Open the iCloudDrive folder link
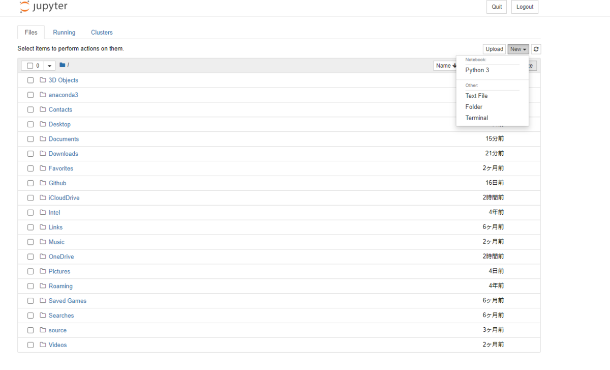610x370 pixels. tap(64, 198)
